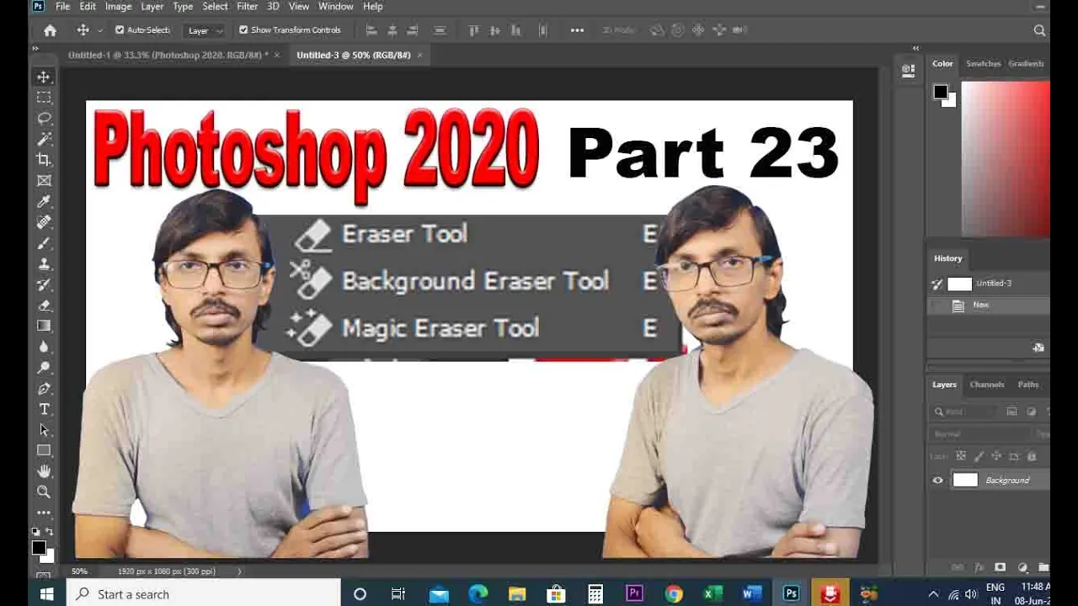Switch to the Untitled-1 document tab
Image resolution: width=1078 pixels, height=606 pixels.
coord(168,56)
